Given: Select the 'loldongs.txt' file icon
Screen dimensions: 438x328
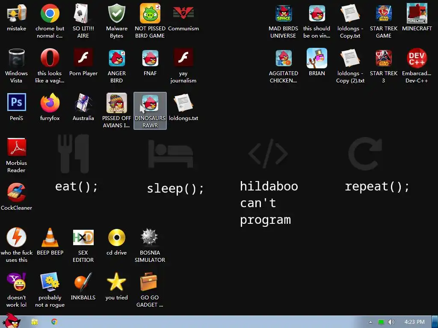Looking at the screenshot, I should coord(183,102).
